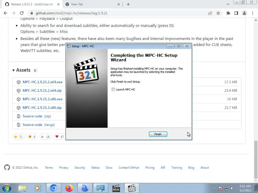
Task: Open Docs footer link
Action: coord(109,168)
